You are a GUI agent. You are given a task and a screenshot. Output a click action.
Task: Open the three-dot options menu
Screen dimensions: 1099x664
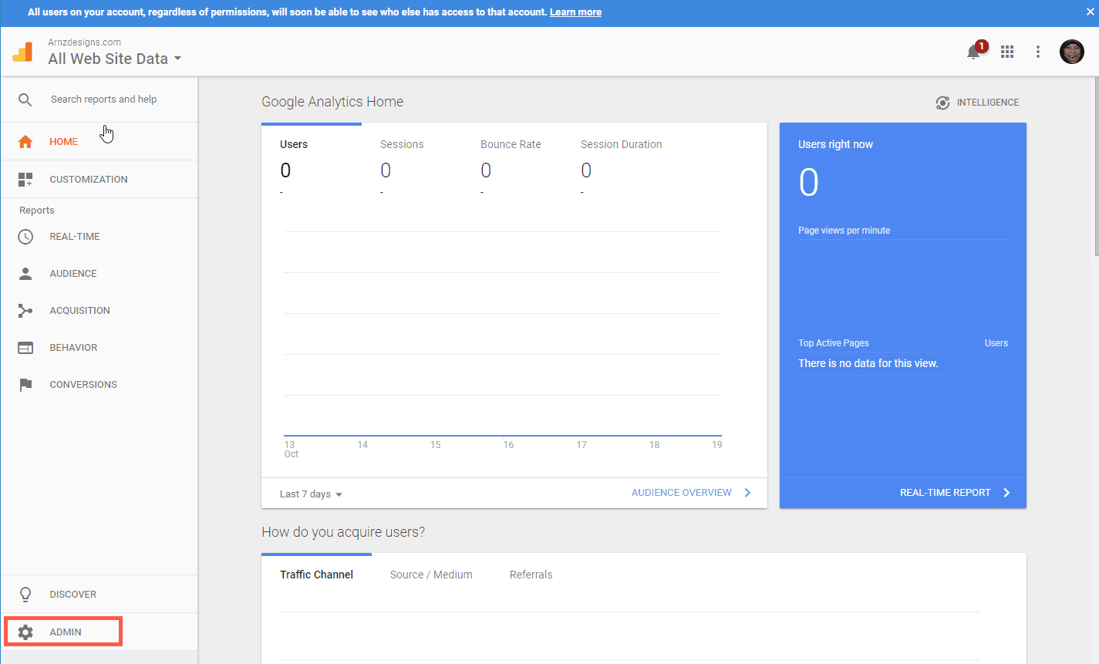[1038, 52]
